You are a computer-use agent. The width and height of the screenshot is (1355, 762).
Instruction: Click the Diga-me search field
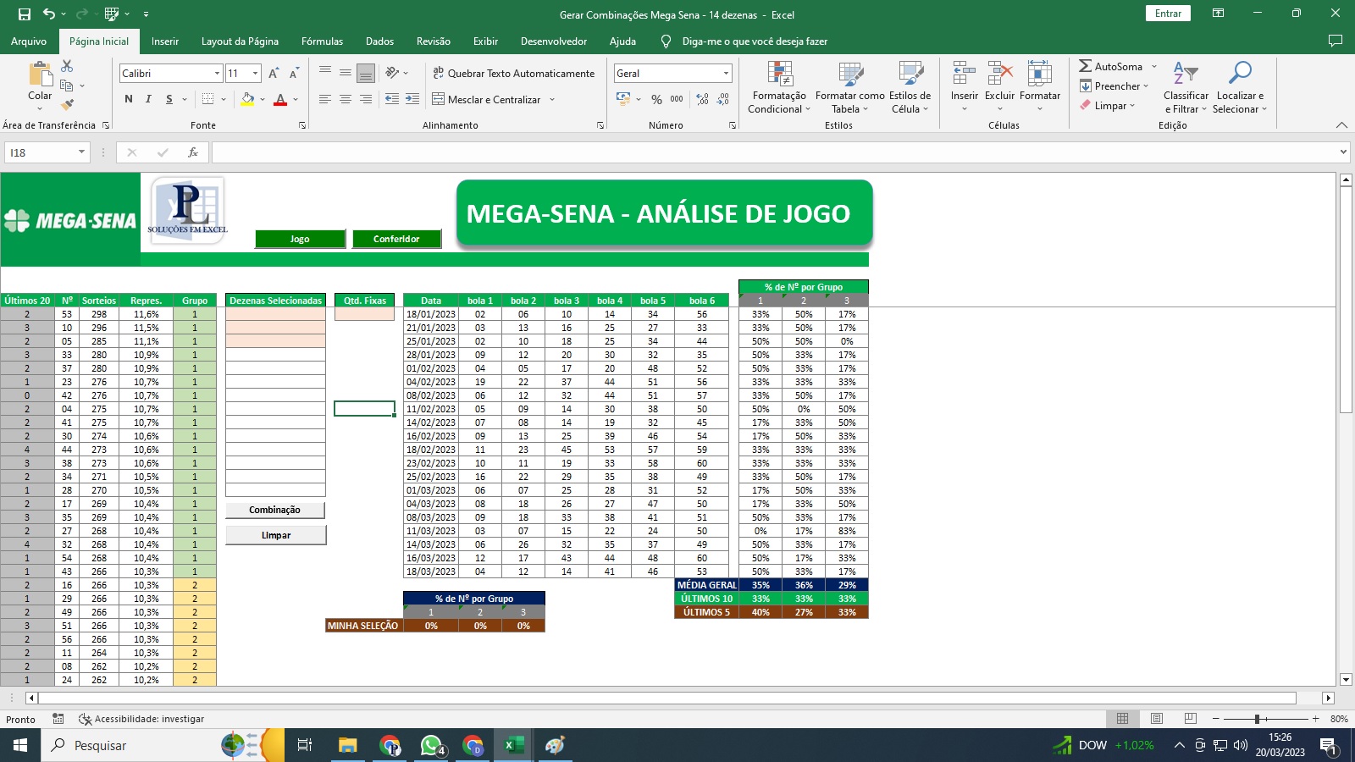pos(754,41)
